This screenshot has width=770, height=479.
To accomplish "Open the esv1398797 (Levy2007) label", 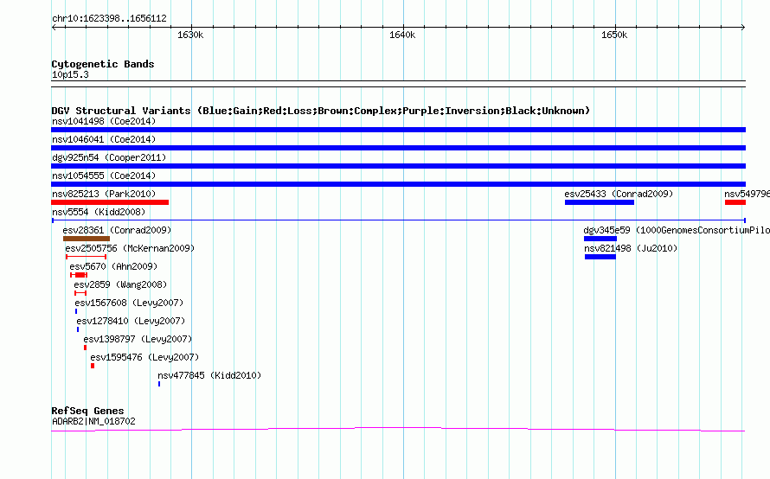I will tap(138, 339).
